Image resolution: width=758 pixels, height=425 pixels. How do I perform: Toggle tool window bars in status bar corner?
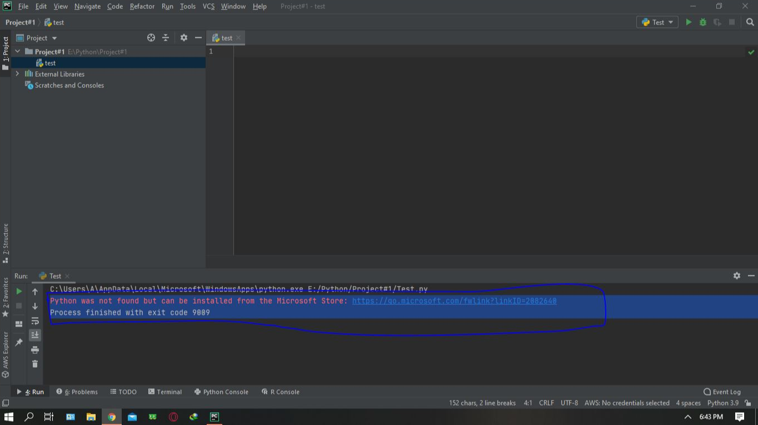(6, 403)
